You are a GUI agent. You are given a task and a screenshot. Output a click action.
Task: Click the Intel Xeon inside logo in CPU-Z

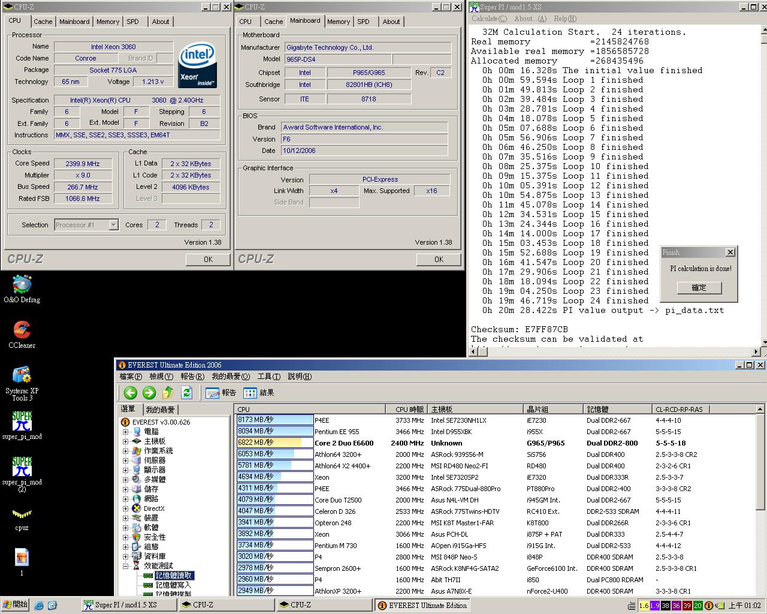[197, 65]
